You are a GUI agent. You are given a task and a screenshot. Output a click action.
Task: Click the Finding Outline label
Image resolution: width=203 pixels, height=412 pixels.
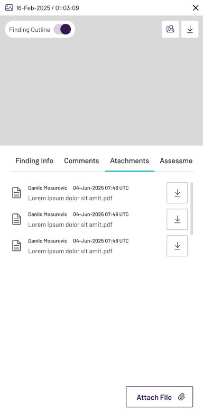tap(30, 30)
